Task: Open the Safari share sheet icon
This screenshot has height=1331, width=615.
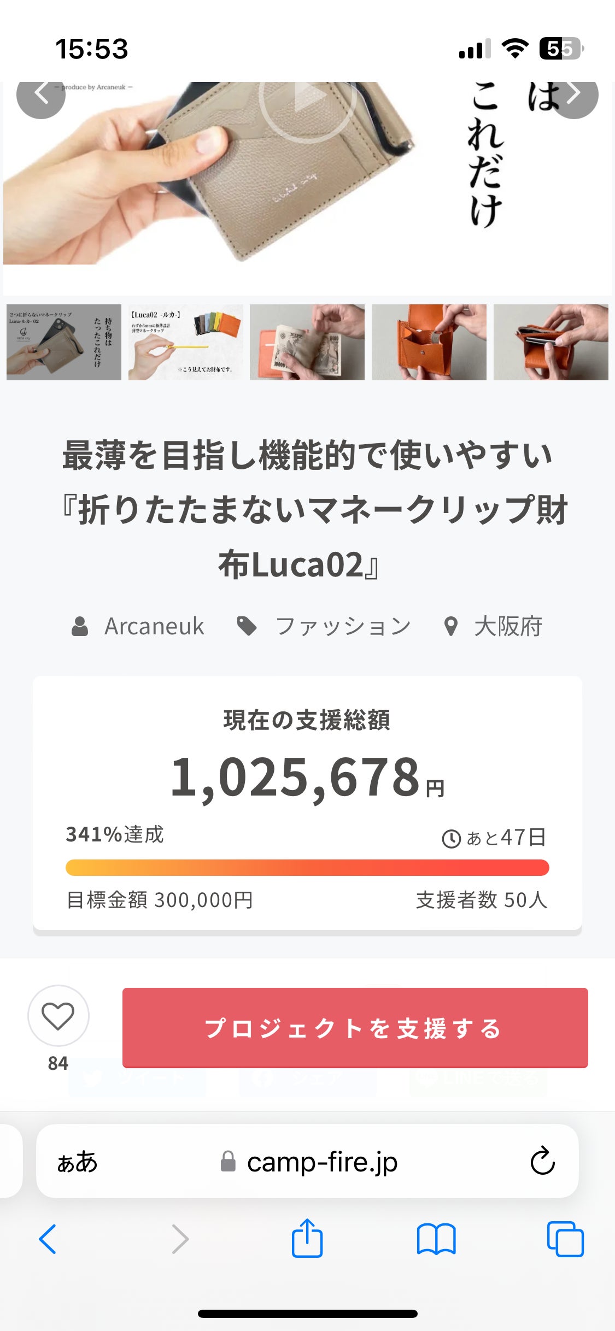Action: [x=307, y=1239]
